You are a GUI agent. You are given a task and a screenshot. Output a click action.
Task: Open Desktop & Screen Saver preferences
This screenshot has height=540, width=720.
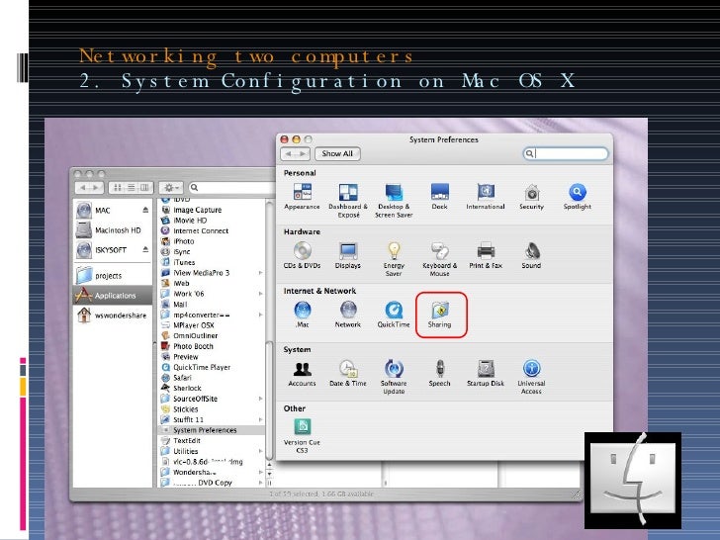pyautogui.click(x=394, y=201)
